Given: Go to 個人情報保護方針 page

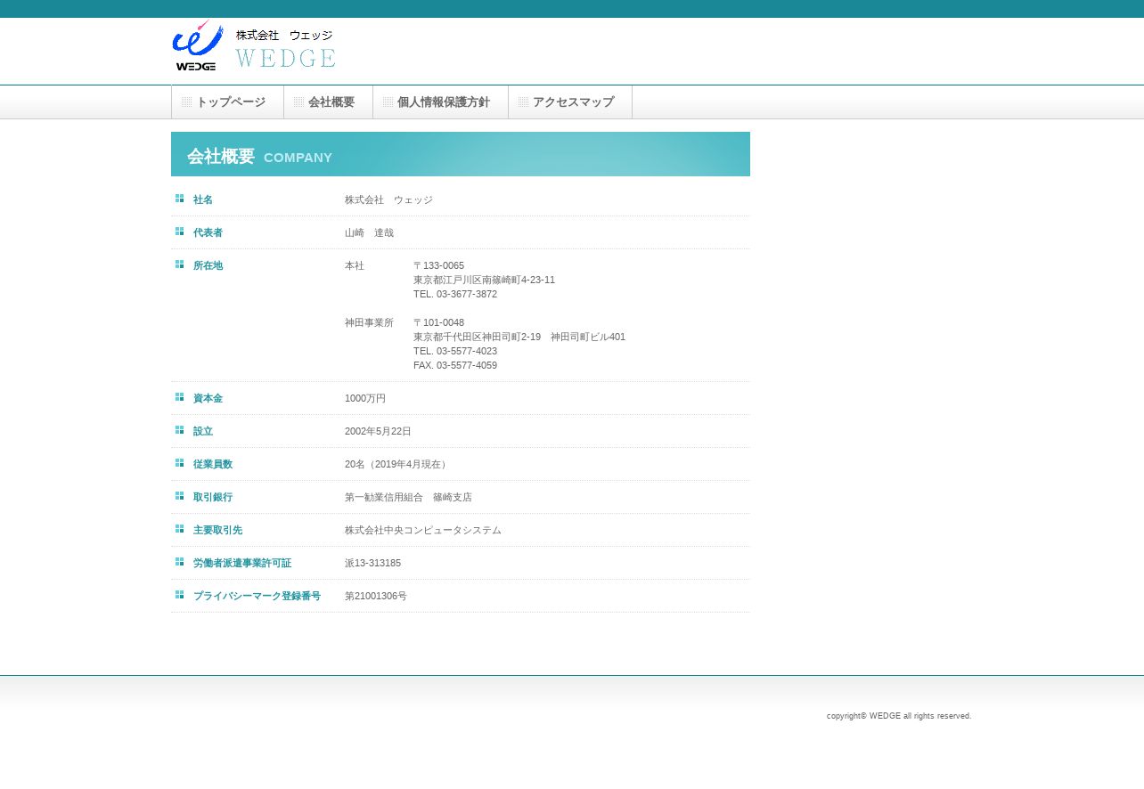Looking at the screenshot, I should (440, 102).
